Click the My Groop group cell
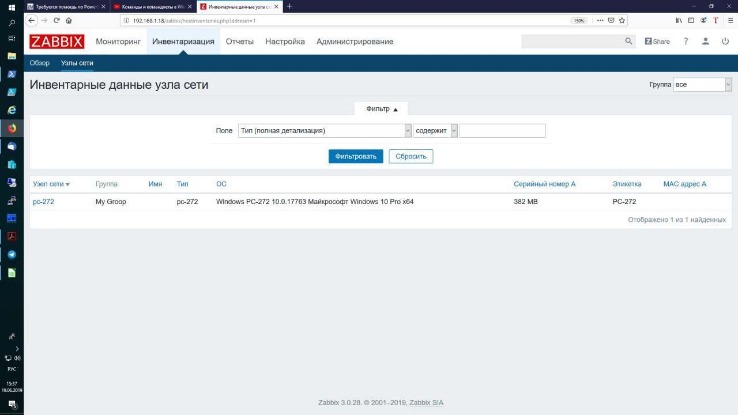The width and height of the screenshot is (738, 415). pos(111,202)
